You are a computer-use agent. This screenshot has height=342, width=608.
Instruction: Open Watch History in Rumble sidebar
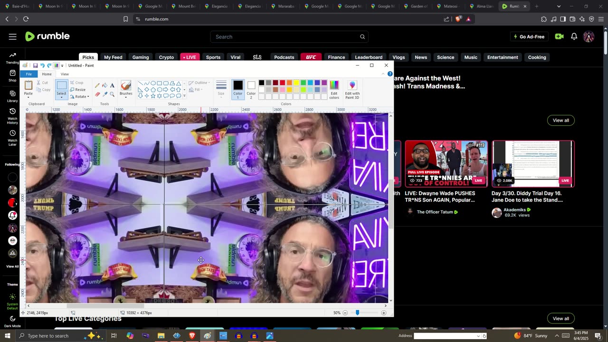tap(12, 116)
